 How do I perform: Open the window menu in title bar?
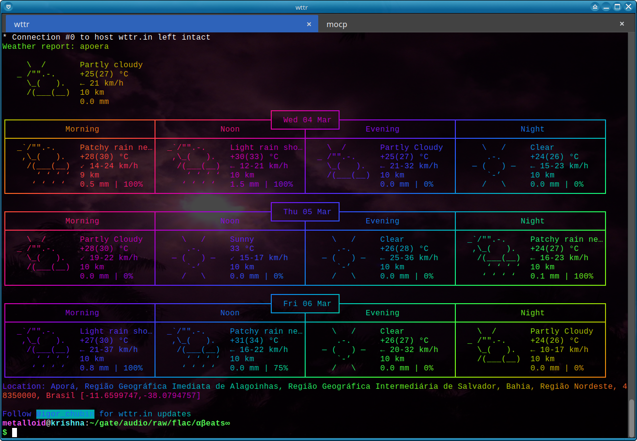(x=8, y=7)
